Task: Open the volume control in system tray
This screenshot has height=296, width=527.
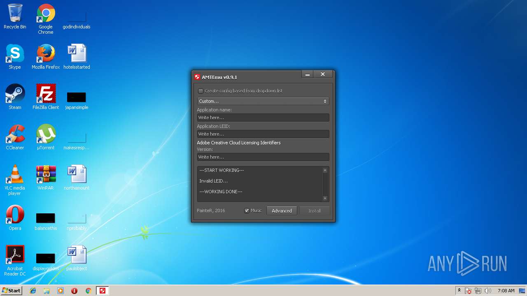Action: click(x=488, y=291)
